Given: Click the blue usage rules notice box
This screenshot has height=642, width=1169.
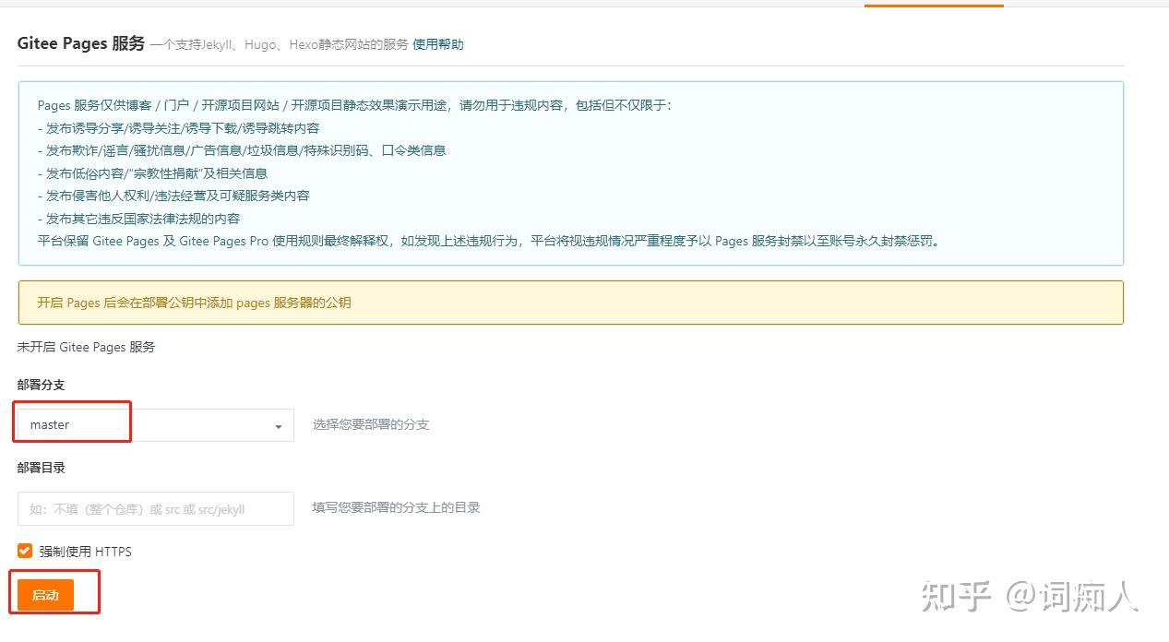Looking at the screenshot, I should [x=569, y=173].
